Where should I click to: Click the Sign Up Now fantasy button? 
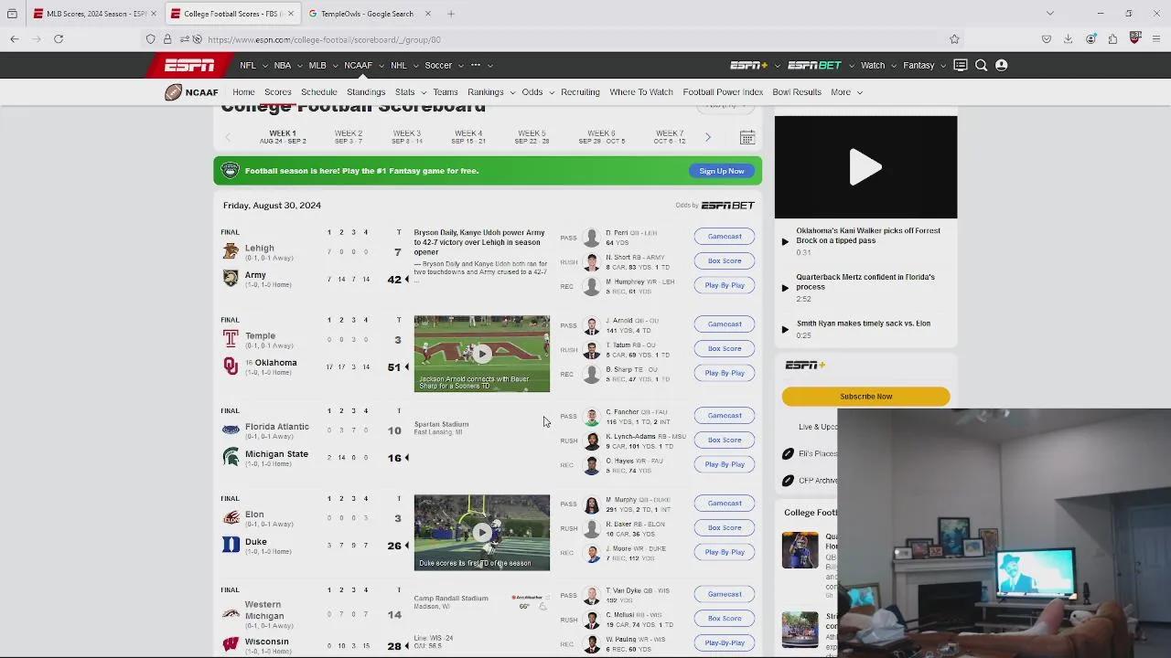[x=722, y=171]
